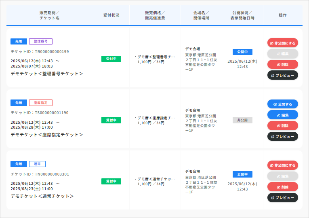Image resolution: width=309 pixels, height=218 pixels.
Task: Delete the 整理番号 ticket
Action: pos(282,64)
